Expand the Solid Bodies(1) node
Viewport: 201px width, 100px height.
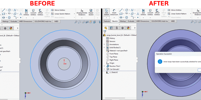[104, 47]
